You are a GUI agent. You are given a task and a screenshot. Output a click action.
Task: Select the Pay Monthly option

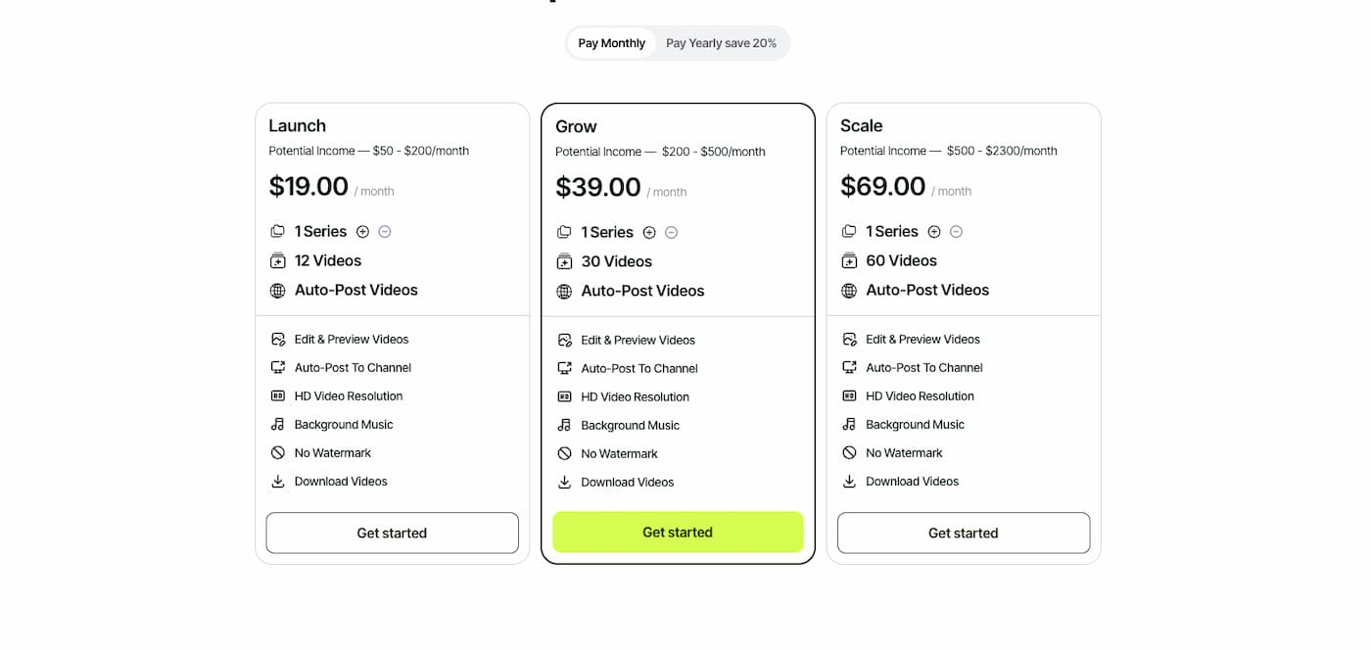[611, 43]
